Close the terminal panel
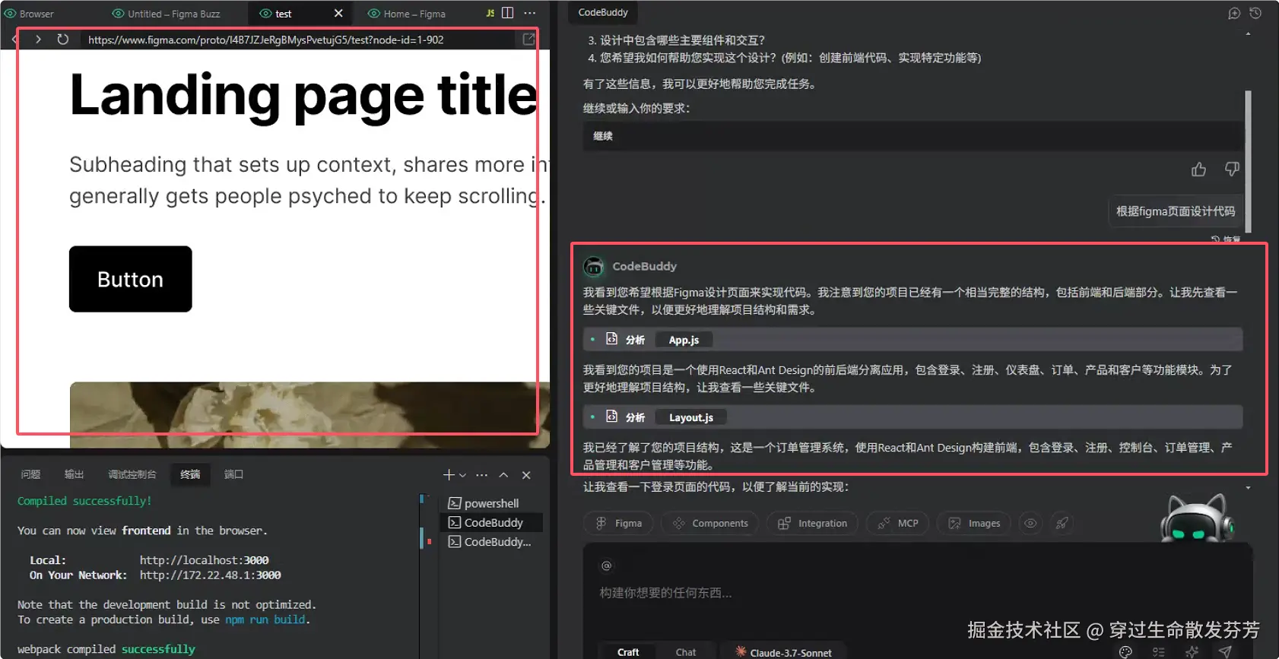This screenshot has width=1279, height=659. pyautogui.click(x=526, y=475)
